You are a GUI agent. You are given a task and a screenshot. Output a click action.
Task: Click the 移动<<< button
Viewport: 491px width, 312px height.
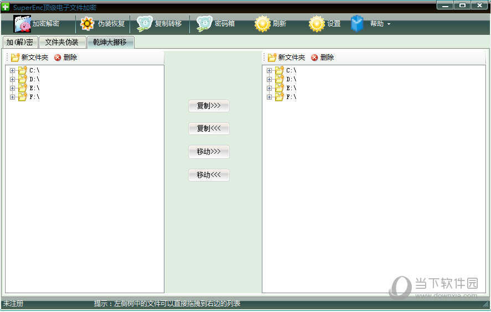coord(209,175)
